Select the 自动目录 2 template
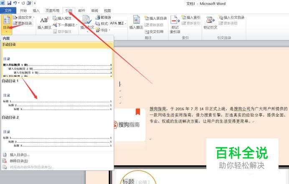The width and height of the screenshot is (289, 184). [57, 132]
